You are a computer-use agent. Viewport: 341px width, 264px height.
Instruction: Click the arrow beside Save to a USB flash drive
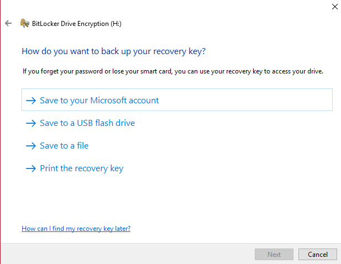click(31, 123)
